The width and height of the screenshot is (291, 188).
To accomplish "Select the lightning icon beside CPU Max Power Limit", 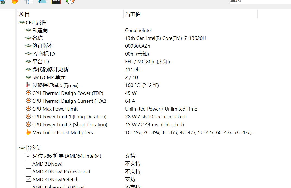I will pyautogui.click(x=29, y=109).
